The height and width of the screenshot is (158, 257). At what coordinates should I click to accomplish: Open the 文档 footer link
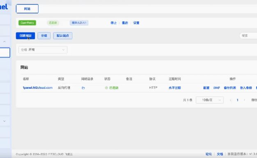[220, 154]
